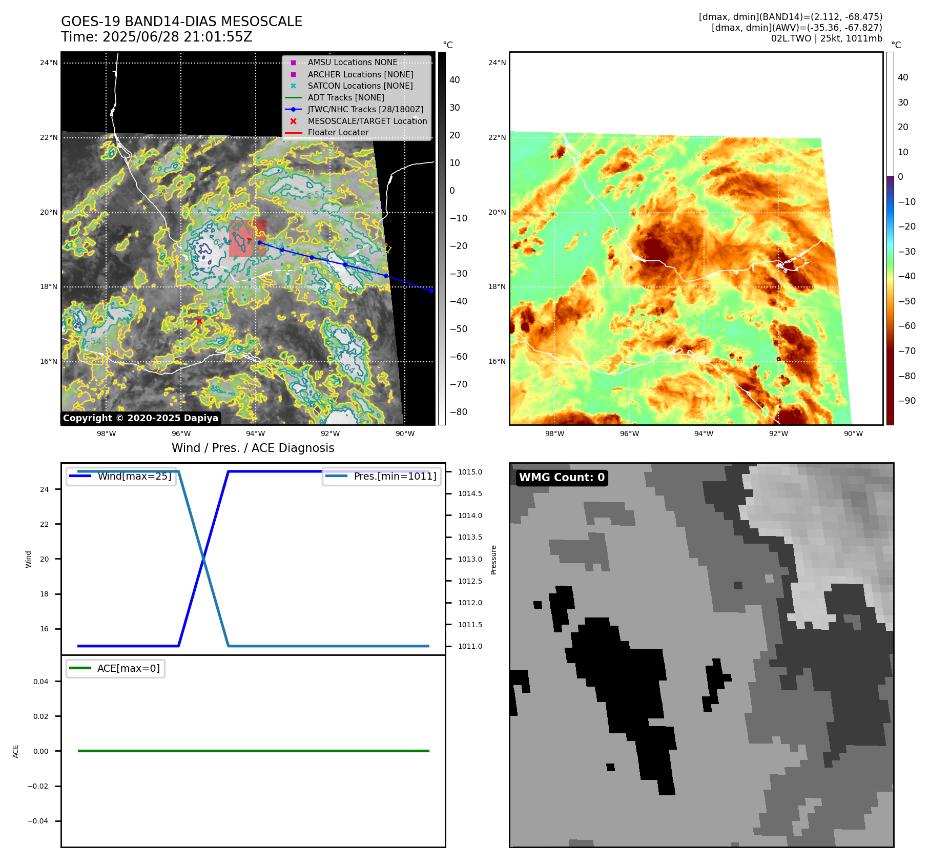The image size is (929, 866).
Task: Click the BAND14 dmax dmin readout text
Action: click(791, 17)
